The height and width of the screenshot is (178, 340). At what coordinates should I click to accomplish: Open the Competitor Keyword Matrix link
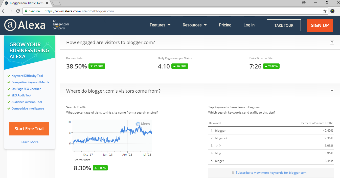tap(30, 82)
